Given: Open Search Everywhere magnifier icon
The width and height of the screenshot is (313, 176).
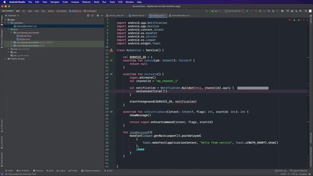Looking at the screenshot, I should pos(306,11).
